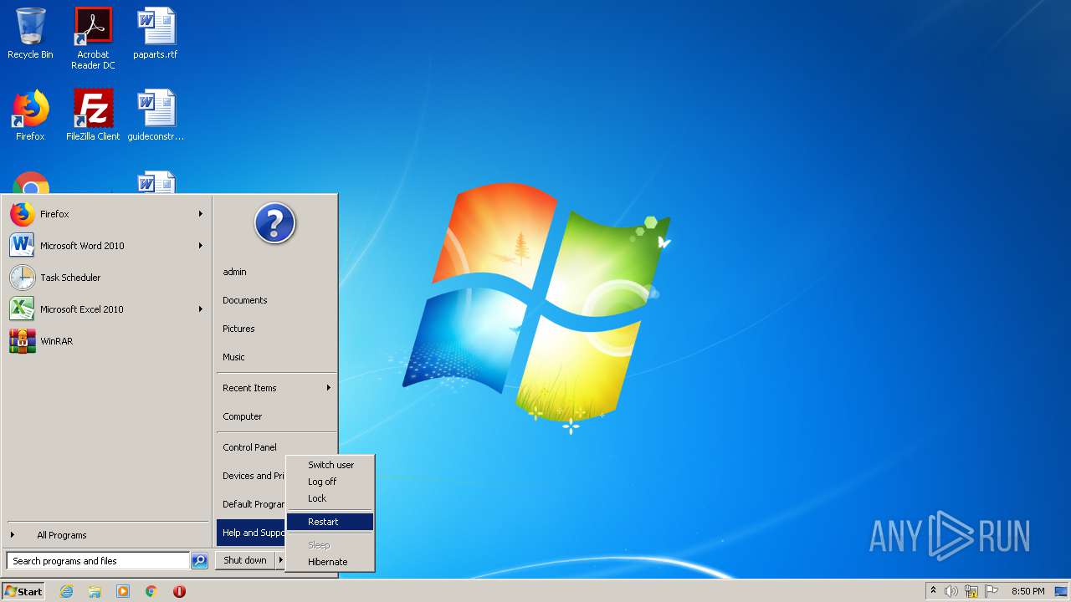Select Switch user from power menu
The image size is (1071, 602).
[330, 465]
